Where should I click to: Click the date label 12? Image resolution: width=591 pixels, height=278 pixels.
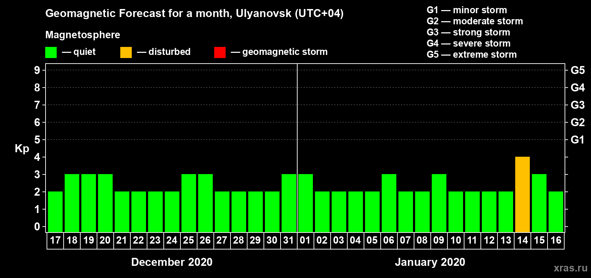pyautogui.click(x=489, y=240)
